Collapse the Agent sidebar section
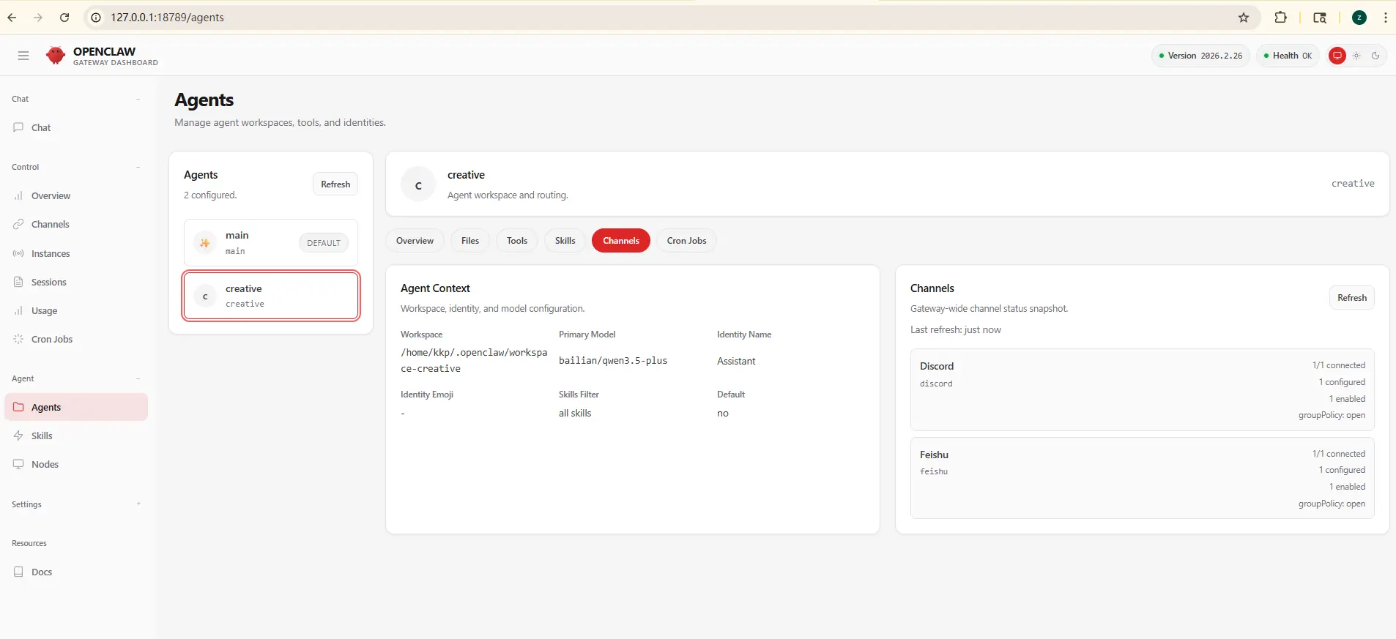 [138, 378]
